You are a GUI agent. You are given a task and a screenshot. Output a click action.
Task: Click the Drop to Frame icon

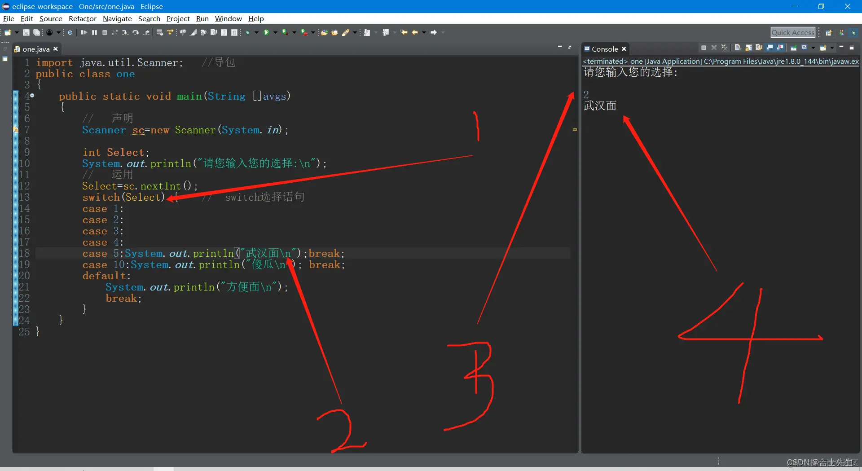point(160,32)
